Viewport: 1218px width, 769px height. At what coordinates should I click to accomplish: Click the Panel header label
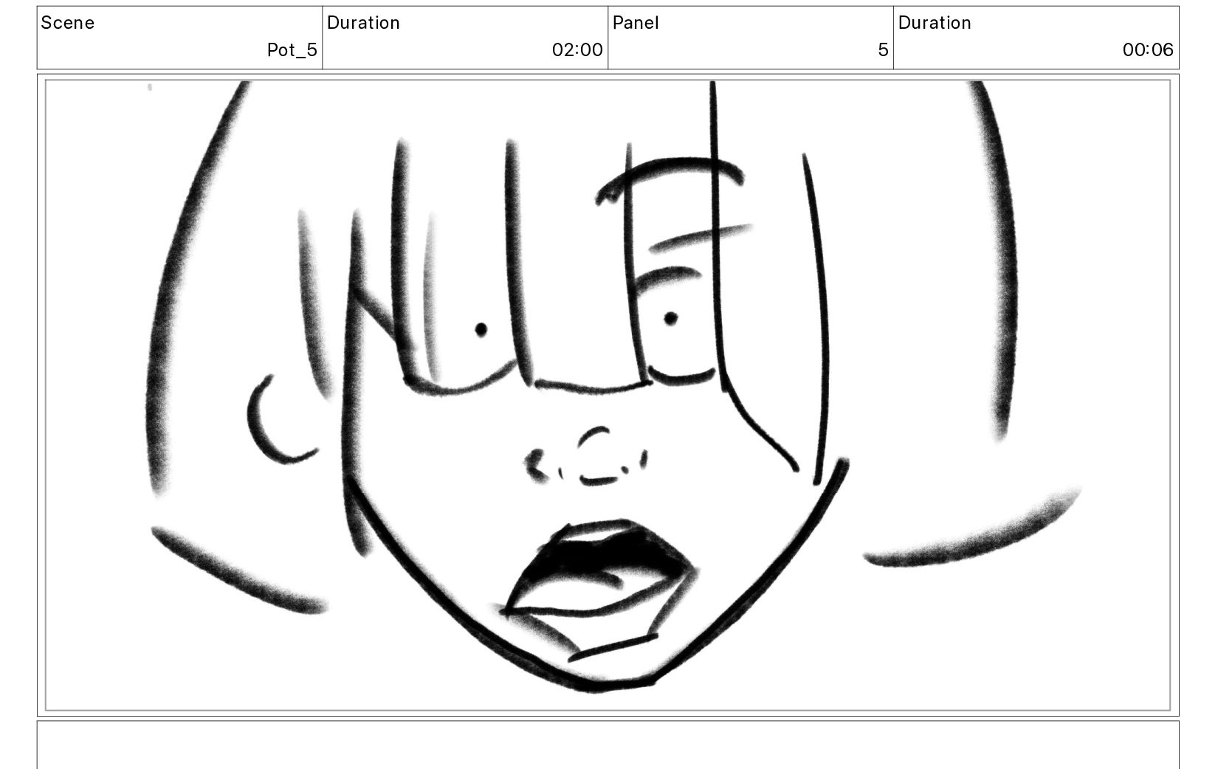[636, 23]
